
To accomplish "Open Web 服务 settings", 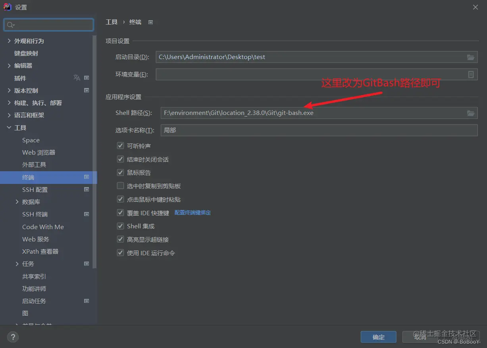I will coord(36,239).
